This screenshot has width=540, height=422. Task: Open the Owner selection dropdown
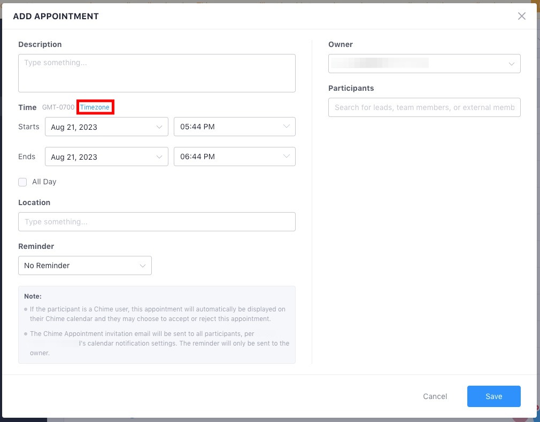417,64
